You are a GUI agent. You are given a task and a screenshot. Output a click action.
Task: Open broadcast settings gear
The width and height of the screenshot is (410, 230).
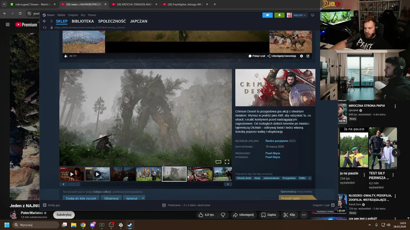pos(301,56)
